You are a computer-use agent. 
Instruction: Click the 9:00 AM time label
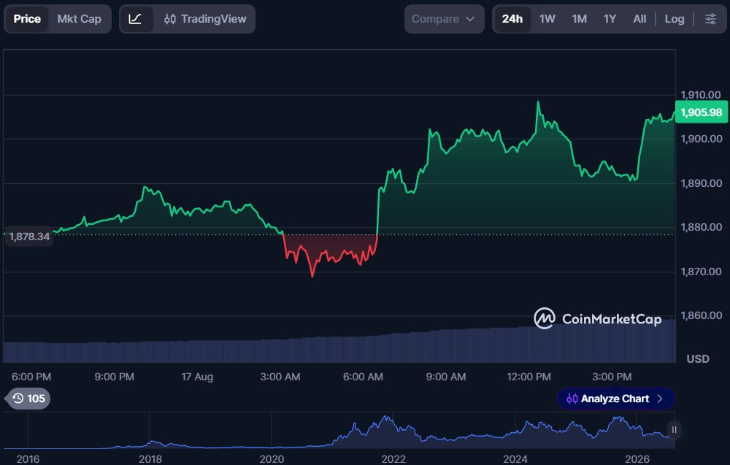point(445,377)
